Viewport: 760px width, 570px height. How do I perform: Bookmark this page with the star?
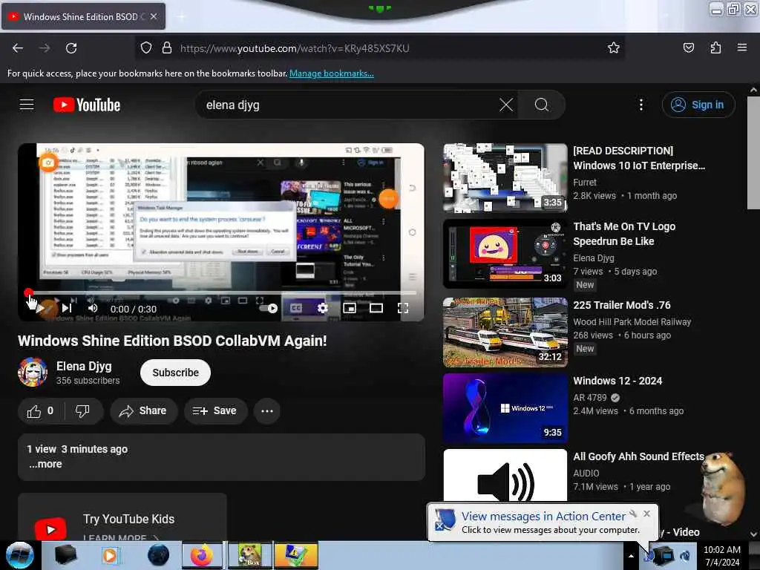(x=614, y=47)
